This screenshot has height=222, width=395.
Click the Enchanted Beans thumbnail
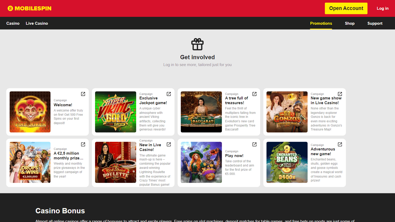(x=287, y=162)
